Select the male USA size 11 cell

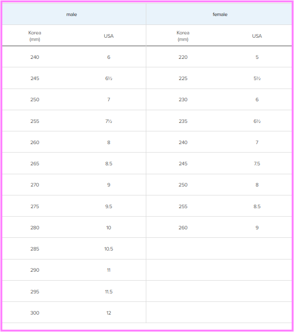click(109, 270)
